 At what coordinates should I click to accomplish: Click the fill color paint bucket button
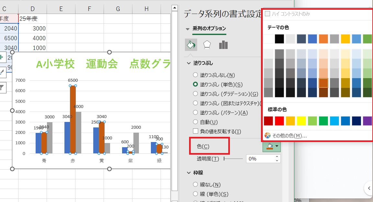click(269, 146)
